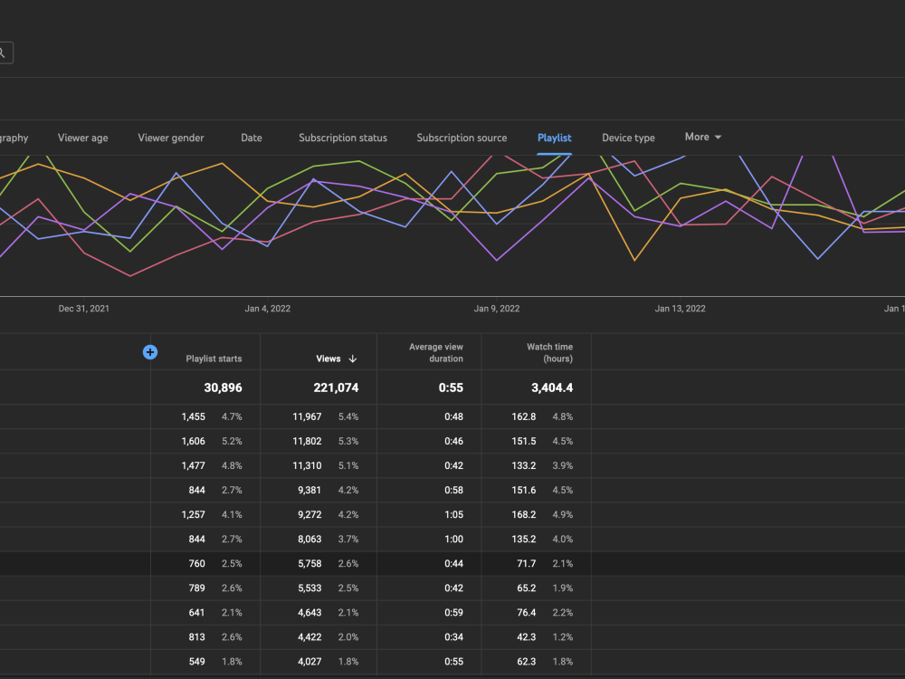
Task: Click watch time value 135.2
Action: coord(523,540)
